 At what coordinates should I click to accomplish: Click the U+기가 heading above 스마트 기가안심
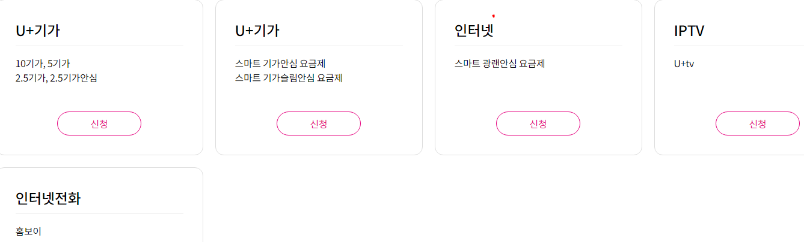257,31
